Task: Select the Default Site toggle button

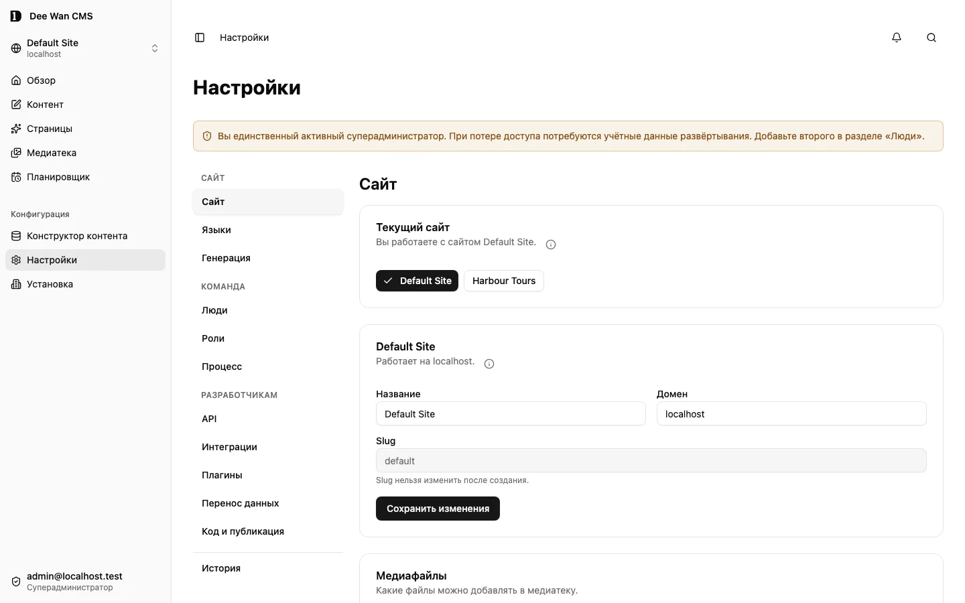Action: [417, 281]
